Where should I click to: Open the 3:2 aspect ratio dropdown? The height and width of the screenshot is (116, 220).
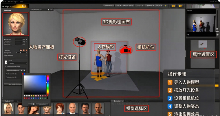pyautogui.click(x=118, y=6)
